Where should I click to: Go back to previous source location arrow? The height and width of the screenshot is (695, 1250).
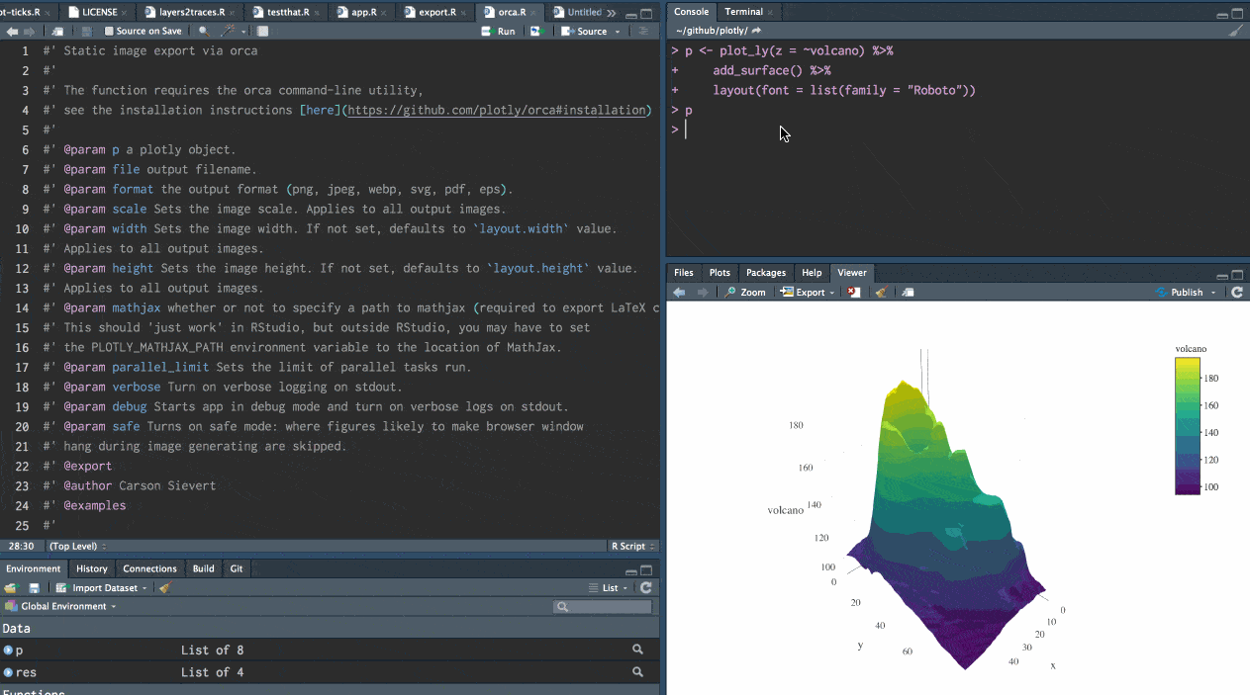coord(12,32)
